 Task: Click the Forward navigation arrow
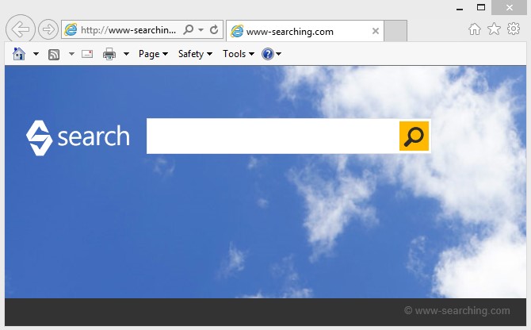tap(48, 30)
